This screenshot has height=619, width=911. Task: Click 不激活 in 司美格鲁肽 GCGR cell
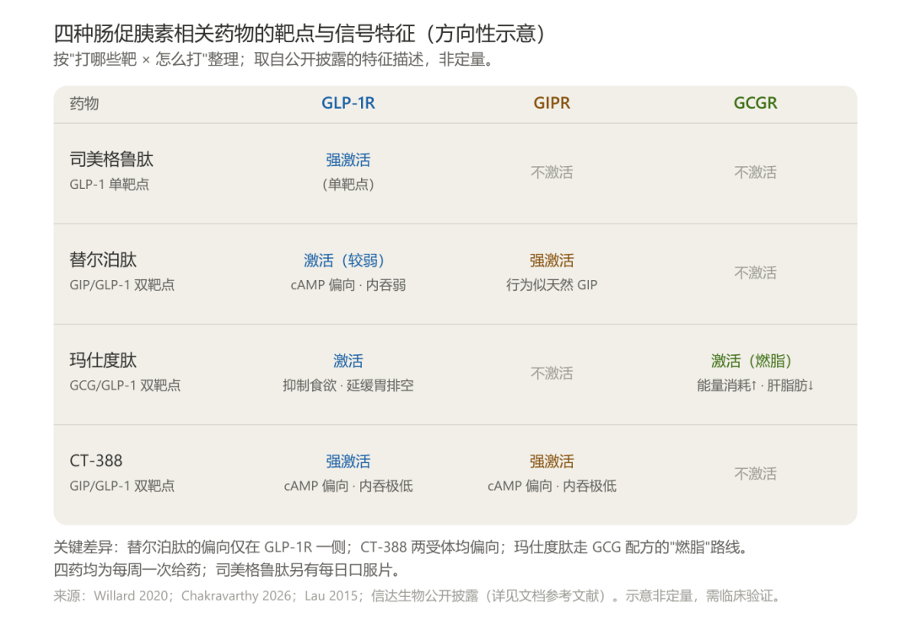click(755, 173)
